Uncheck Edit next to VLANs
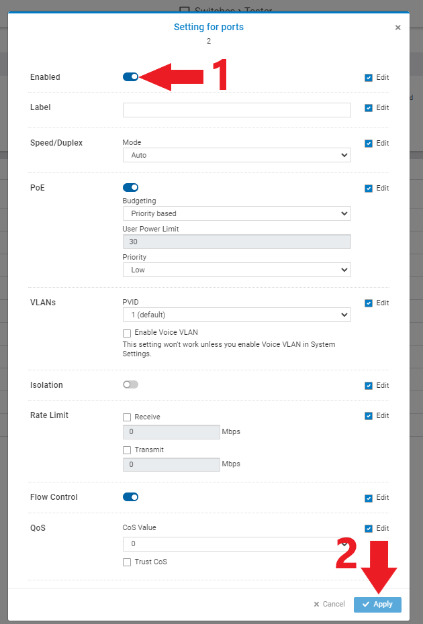423x624 pixels. point(368,303)
